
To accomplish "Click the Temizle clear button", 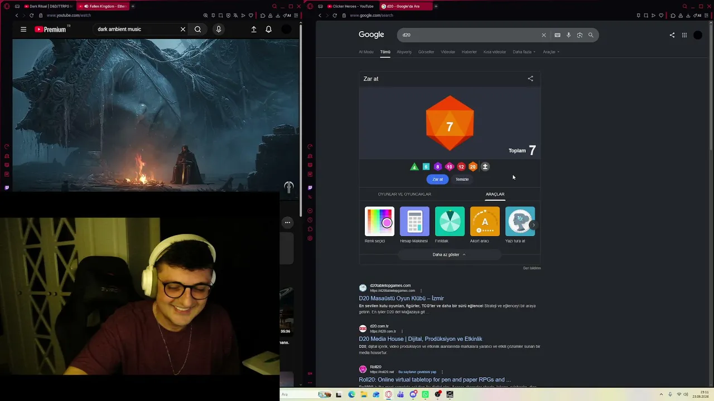I will (x=462, y=179).
